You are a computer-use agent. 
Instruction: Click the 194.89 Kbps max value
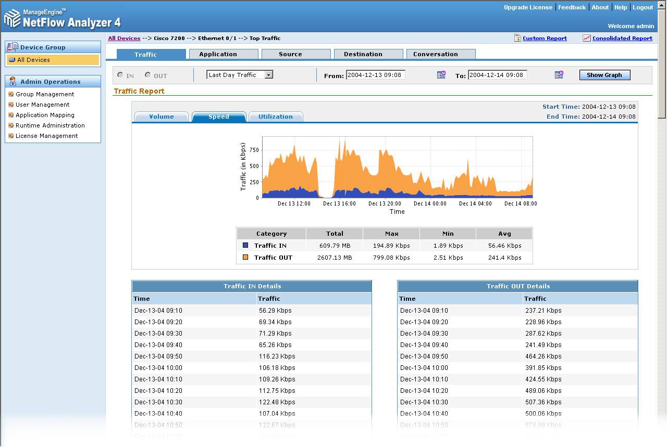click(391, 246)
